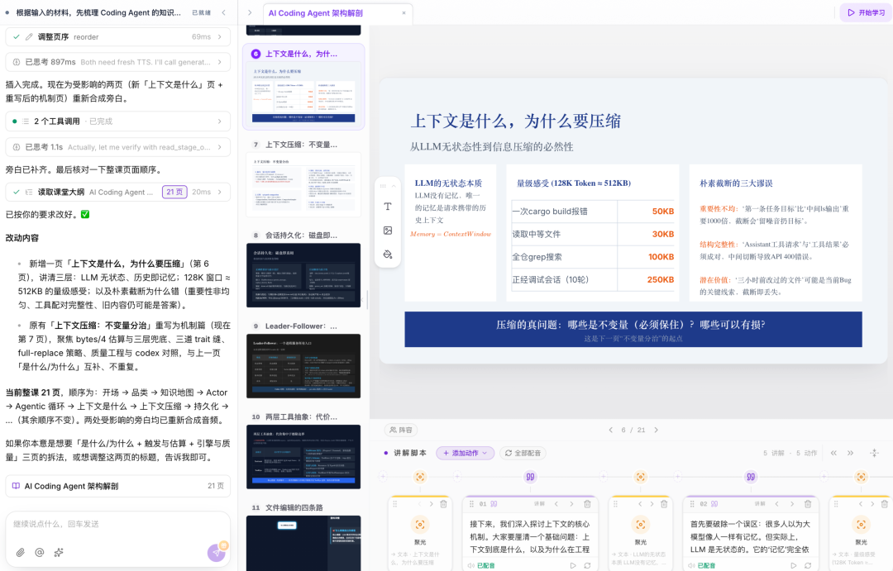Click the sparkle AI enhance icon
The width and height of the screenshot is (893, 571).
(x=58, y=552)
